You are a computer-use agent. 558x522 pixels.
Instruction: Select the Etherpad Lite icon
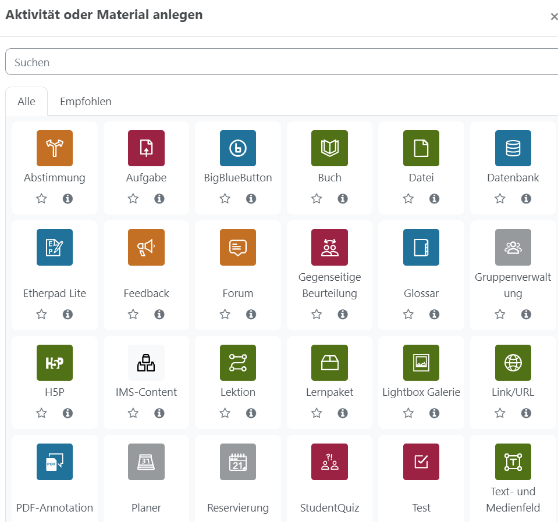pyautogui.click(x=55, y=247)
